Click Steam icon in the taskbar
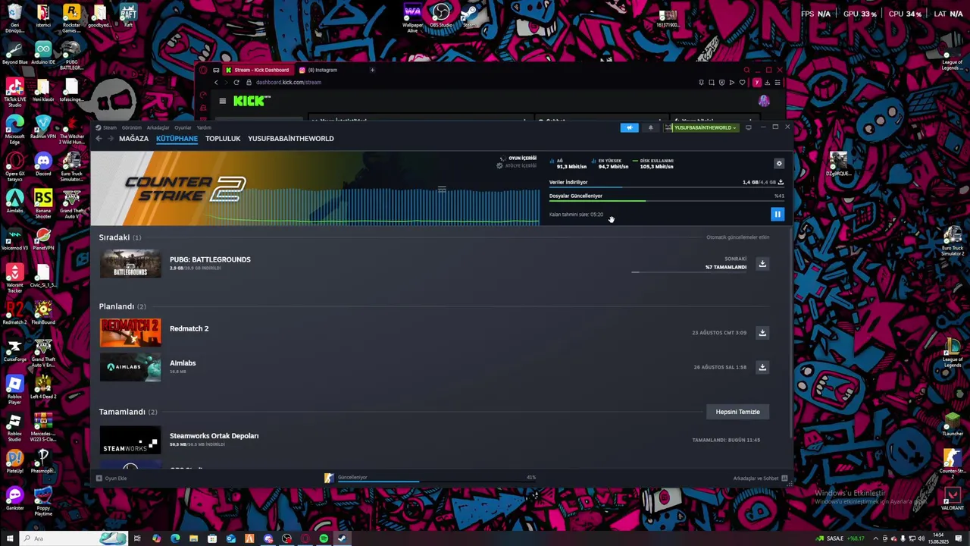The width and height of the screenshot is (970, 546). [342, 538]
